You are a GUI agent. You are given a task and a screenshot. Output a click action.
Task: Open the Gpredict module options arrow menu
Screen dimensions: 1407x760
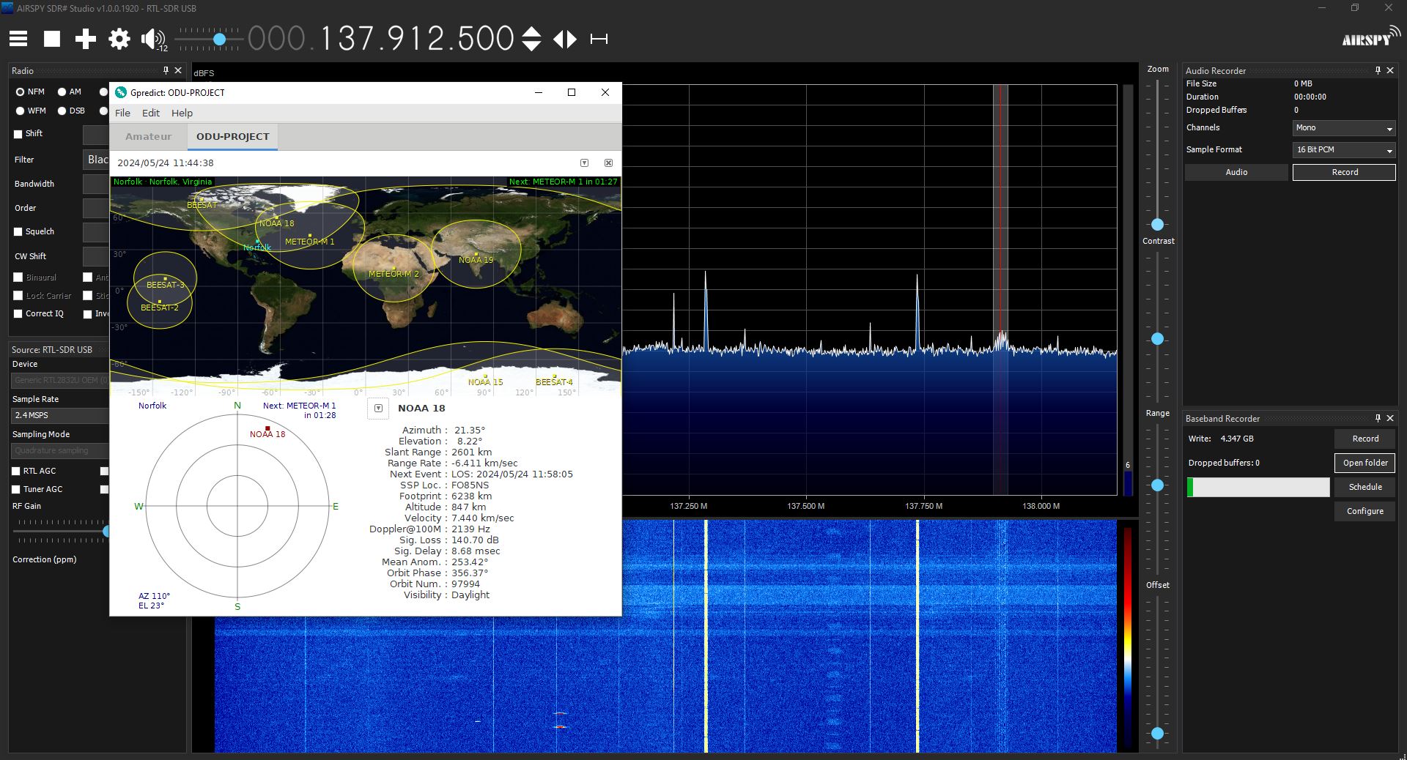tap(584, 163)
